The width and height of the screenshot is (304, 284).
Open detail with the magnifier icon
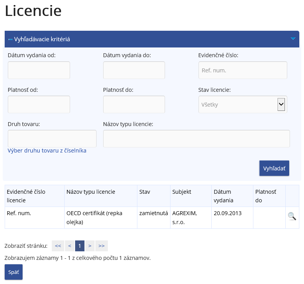(x=292, y=216)
